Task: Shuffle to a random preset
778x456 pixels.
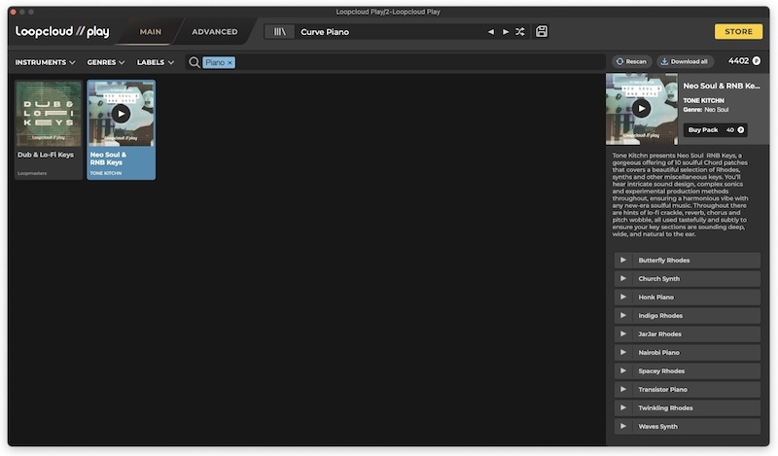Action: (x=520, y=32)
